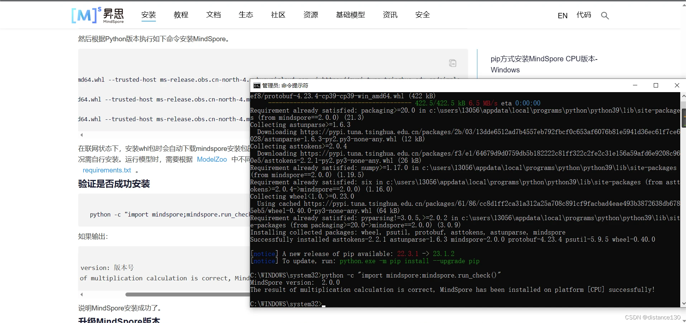This screenshot has height=323, width=686.
Task: Click the output code block horizontal scrollbar thumb
Action: [187, 294]
